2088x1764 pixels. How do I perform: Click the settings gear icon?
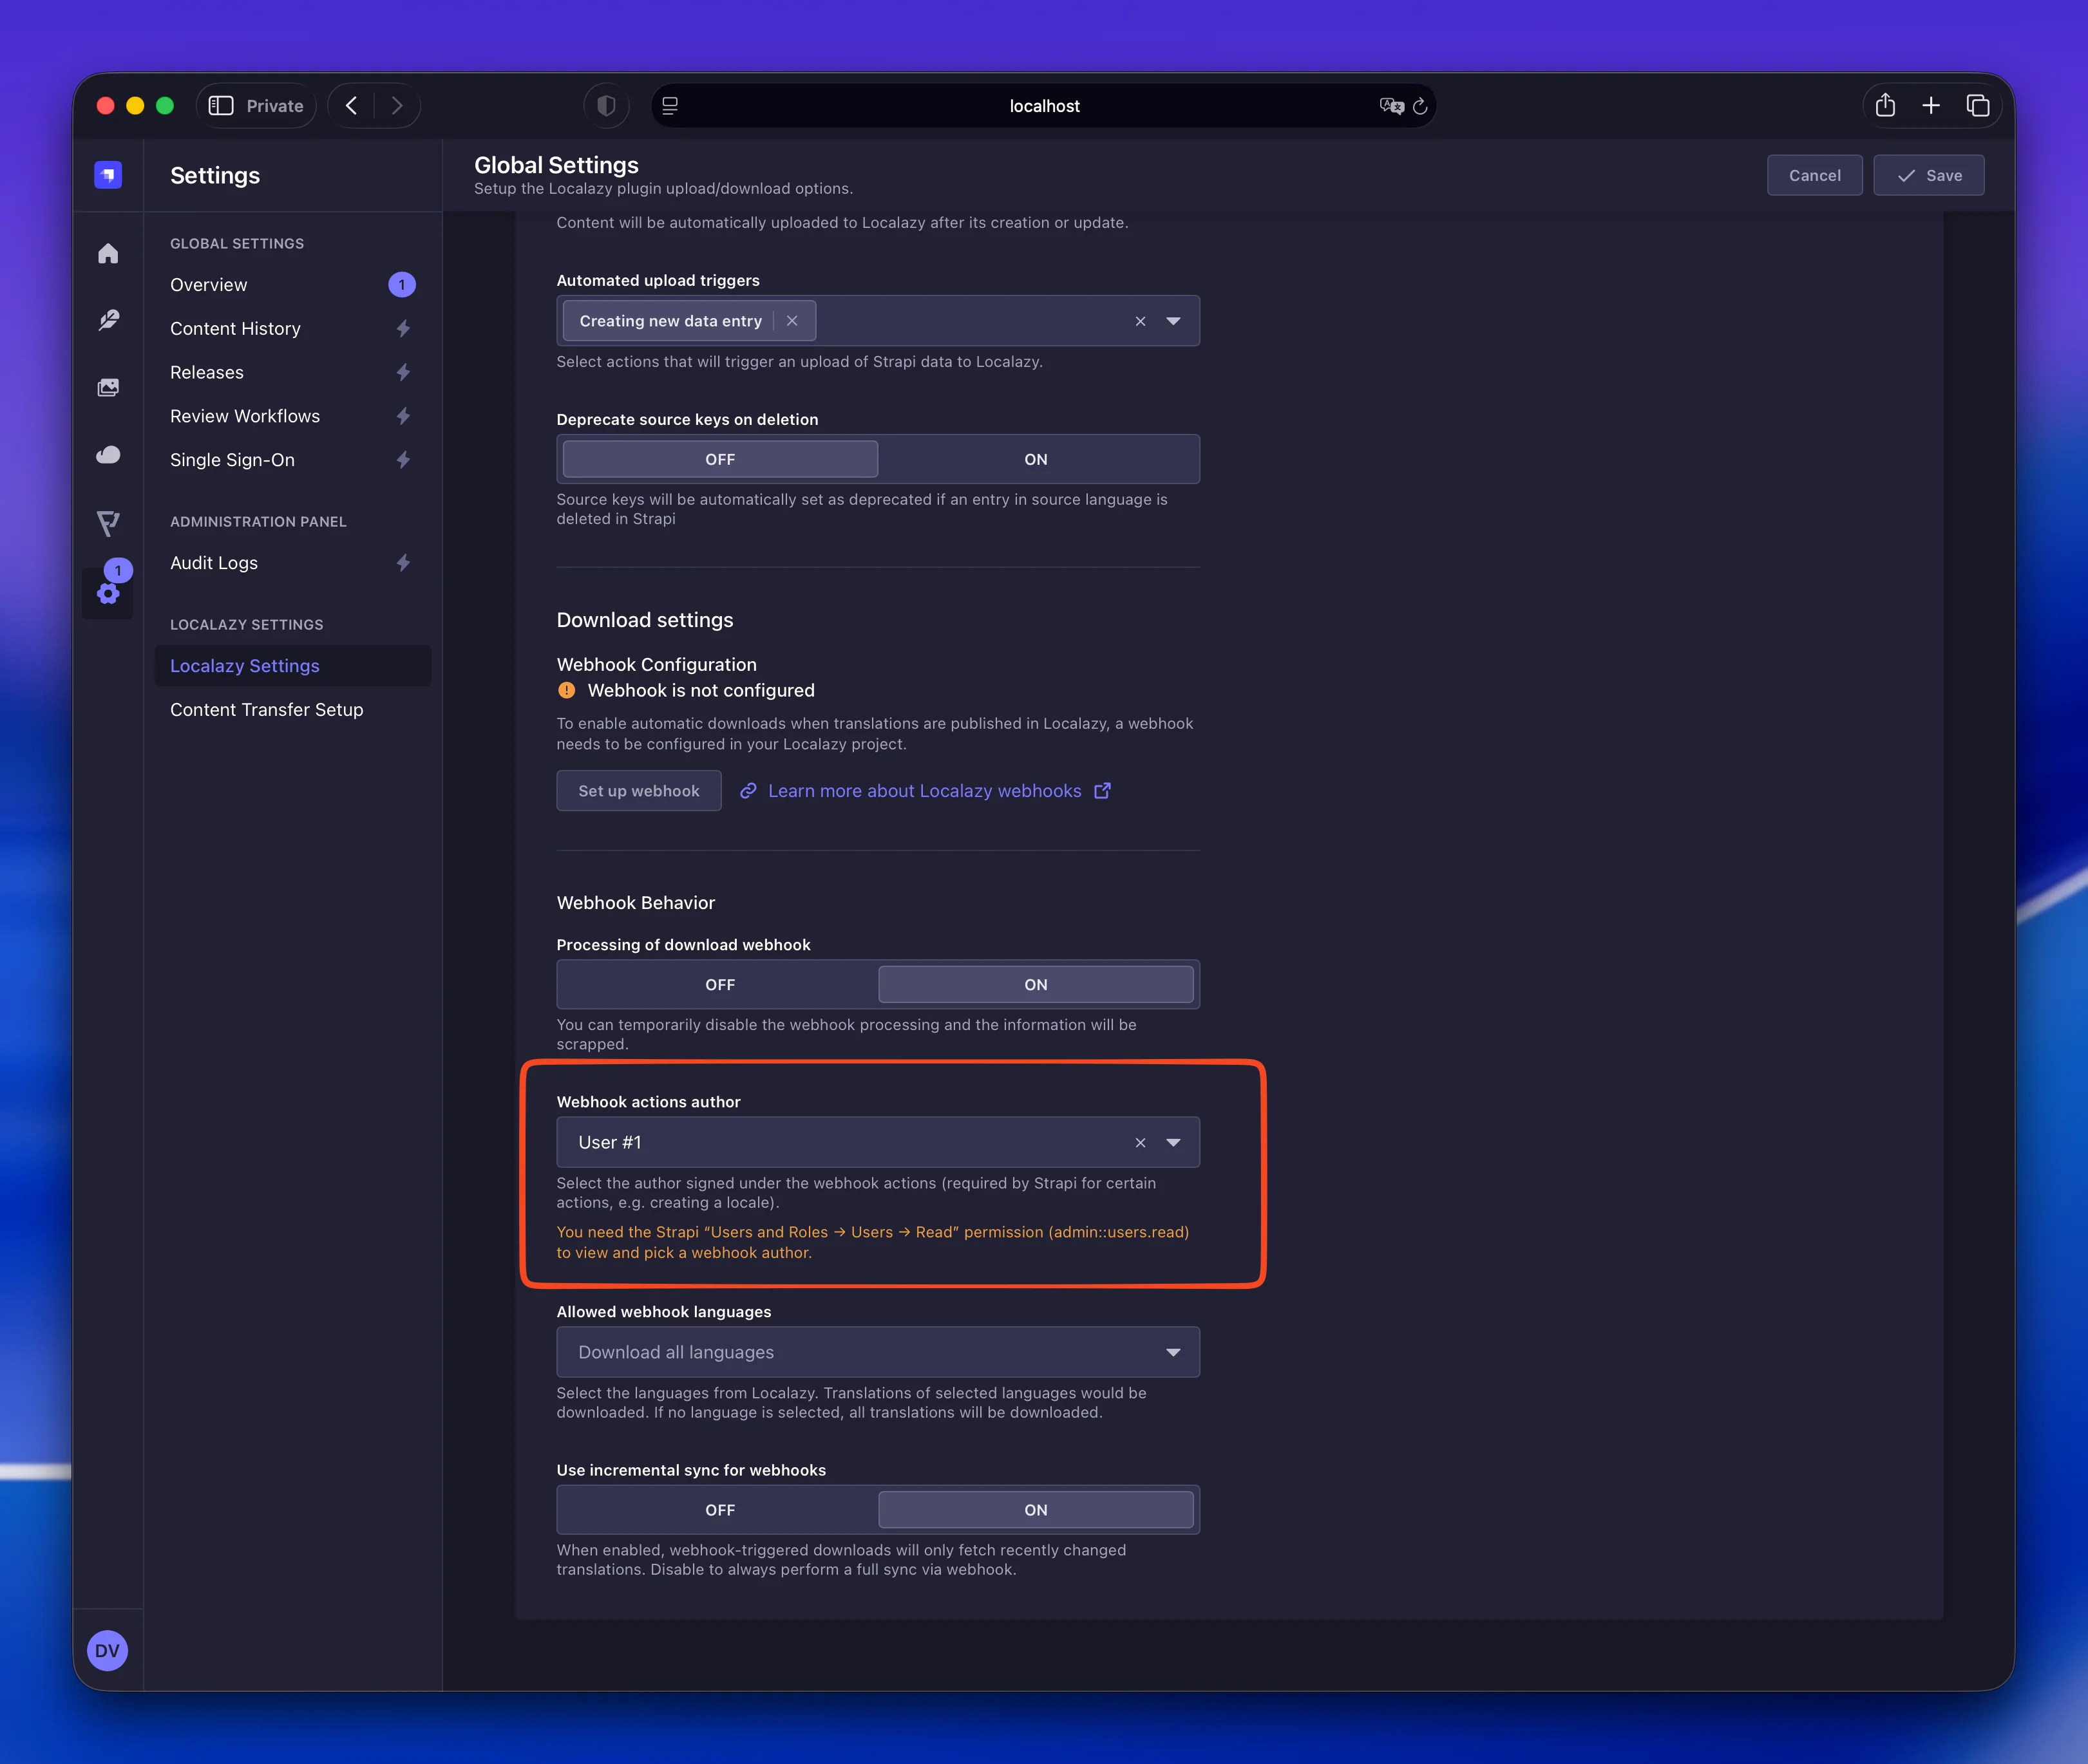[108, 594]
